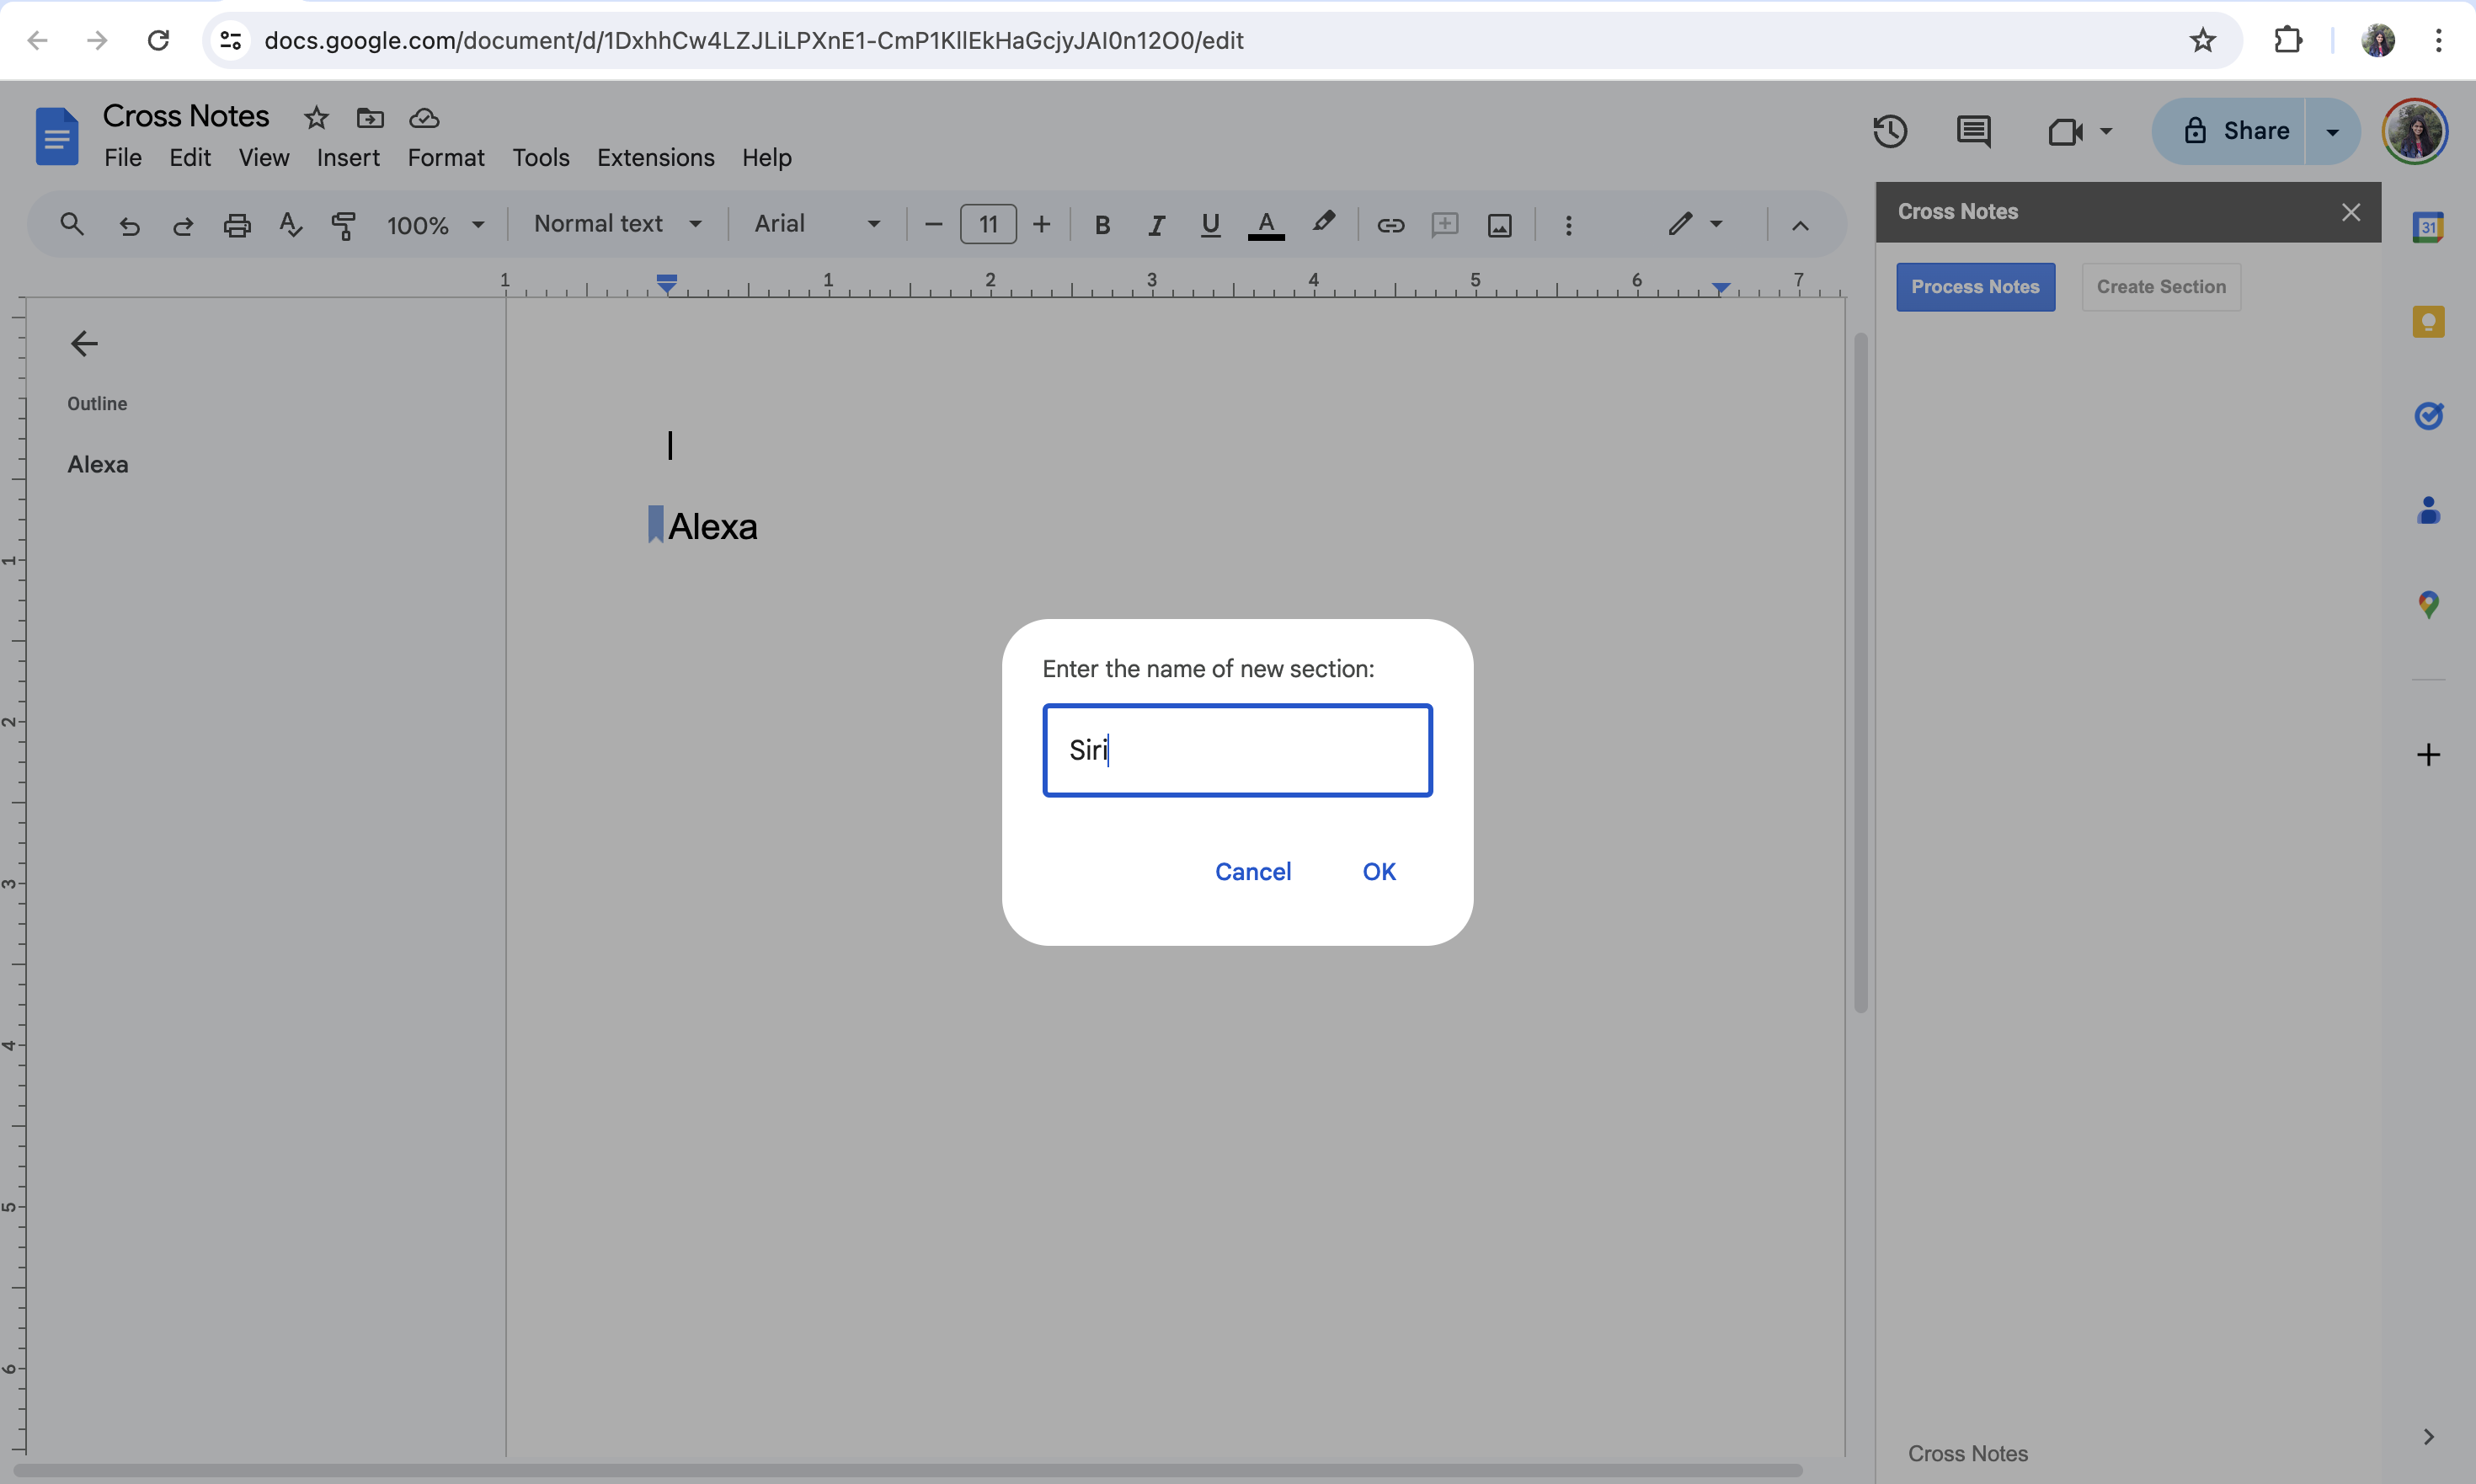This screenshot has height=1484, width=2476.
Task: Click the insert link icon
Action: pos(1390,225)
